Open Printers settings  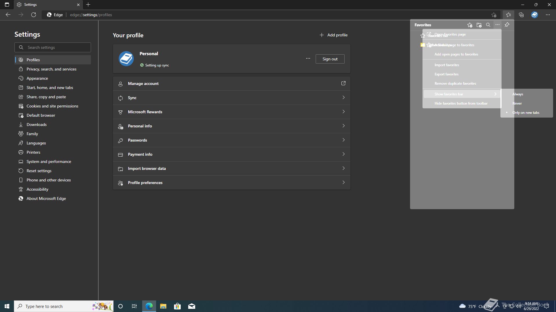(53, 152)
